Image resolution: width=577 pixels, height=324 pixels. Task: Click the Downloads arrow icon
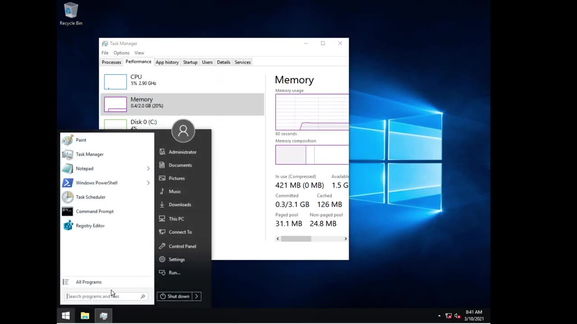click(x=162, y=204)
